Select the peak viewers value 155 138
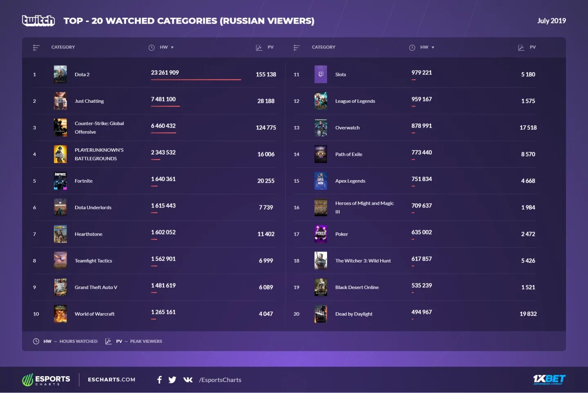 (x=266, y=75)
